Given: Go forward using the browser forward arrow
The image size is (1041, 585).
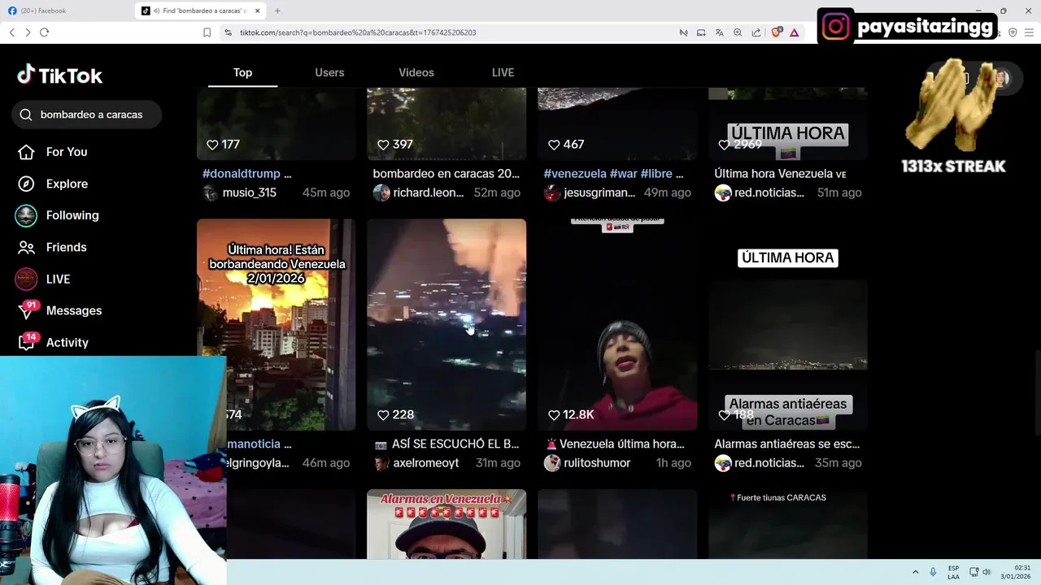Looking at the screenshot, I should (28, 32).
